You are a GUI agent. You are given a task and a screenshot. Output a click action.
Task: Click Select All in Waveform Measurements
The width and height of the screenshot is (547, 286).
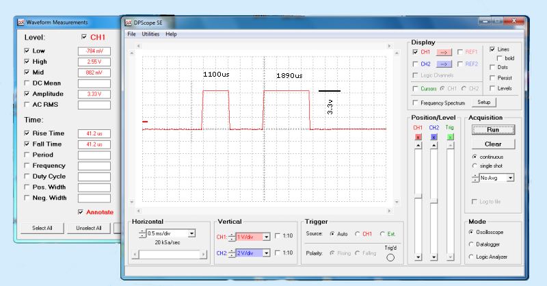click(x=42, y=228)
